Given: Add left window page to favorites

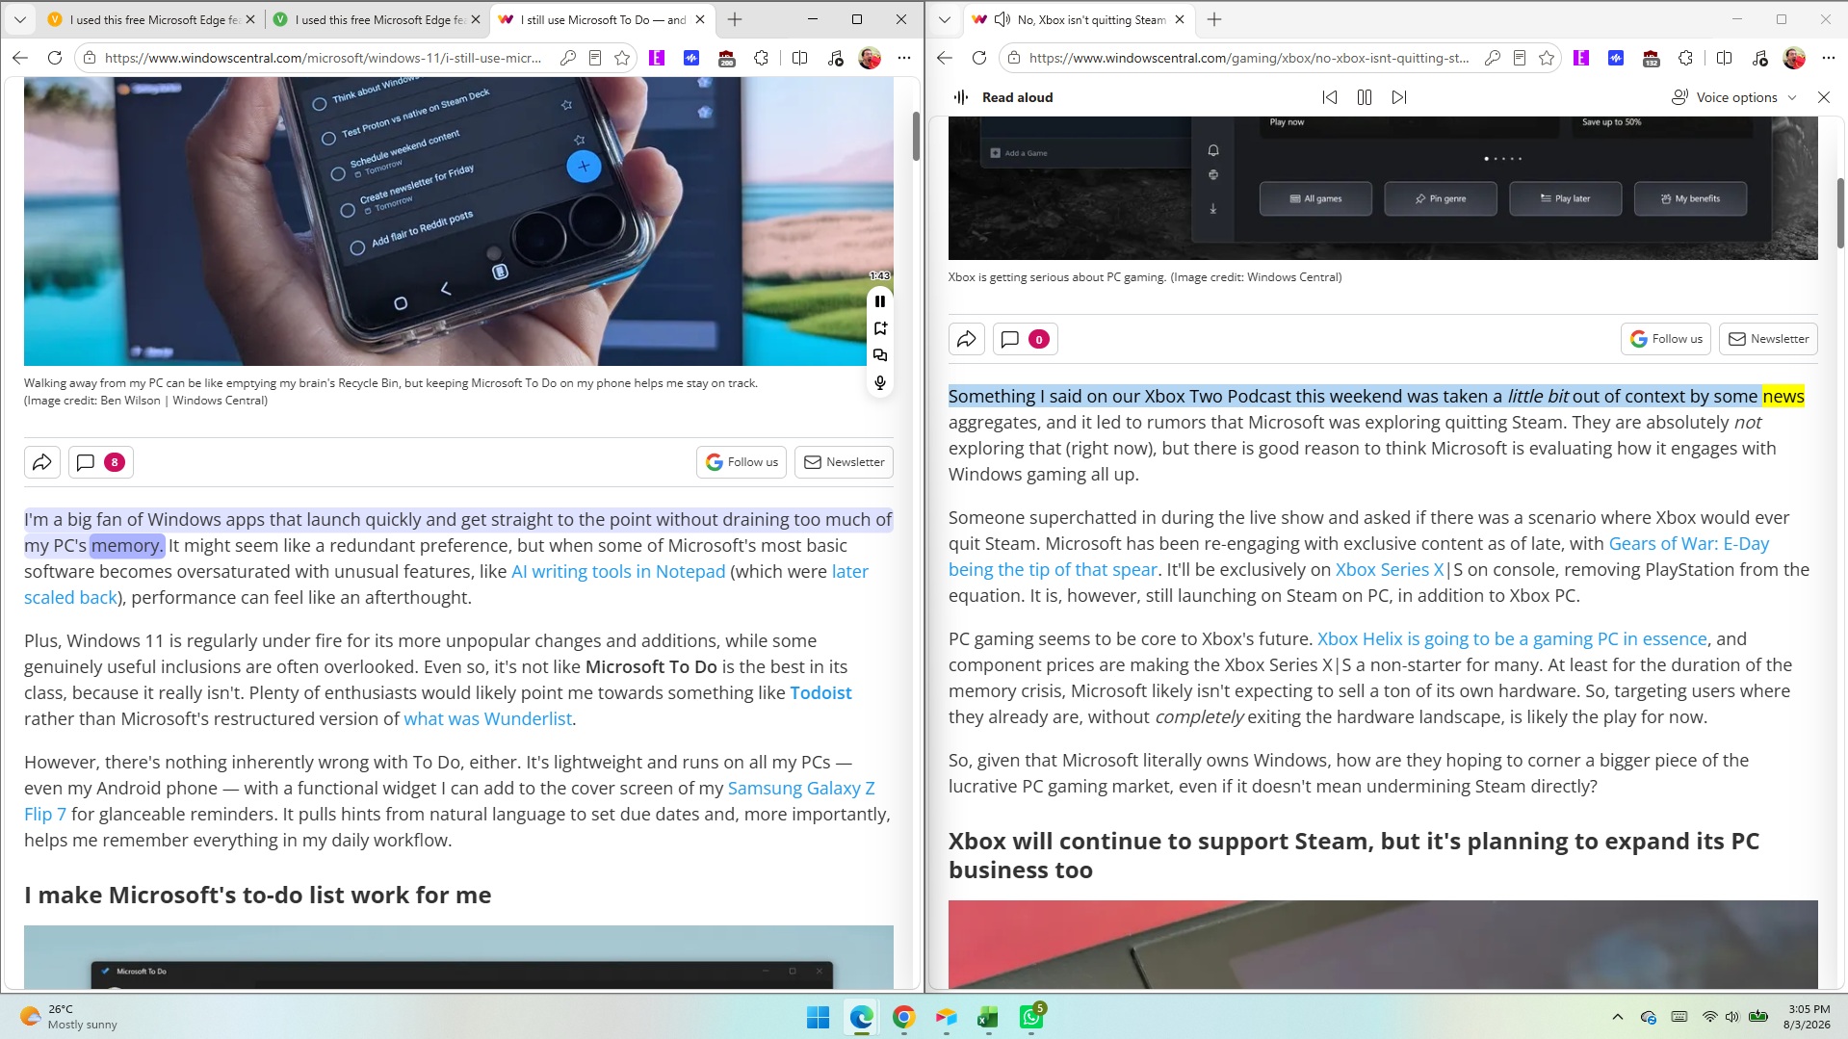Looking at the screenshot, I should (622, 58).
